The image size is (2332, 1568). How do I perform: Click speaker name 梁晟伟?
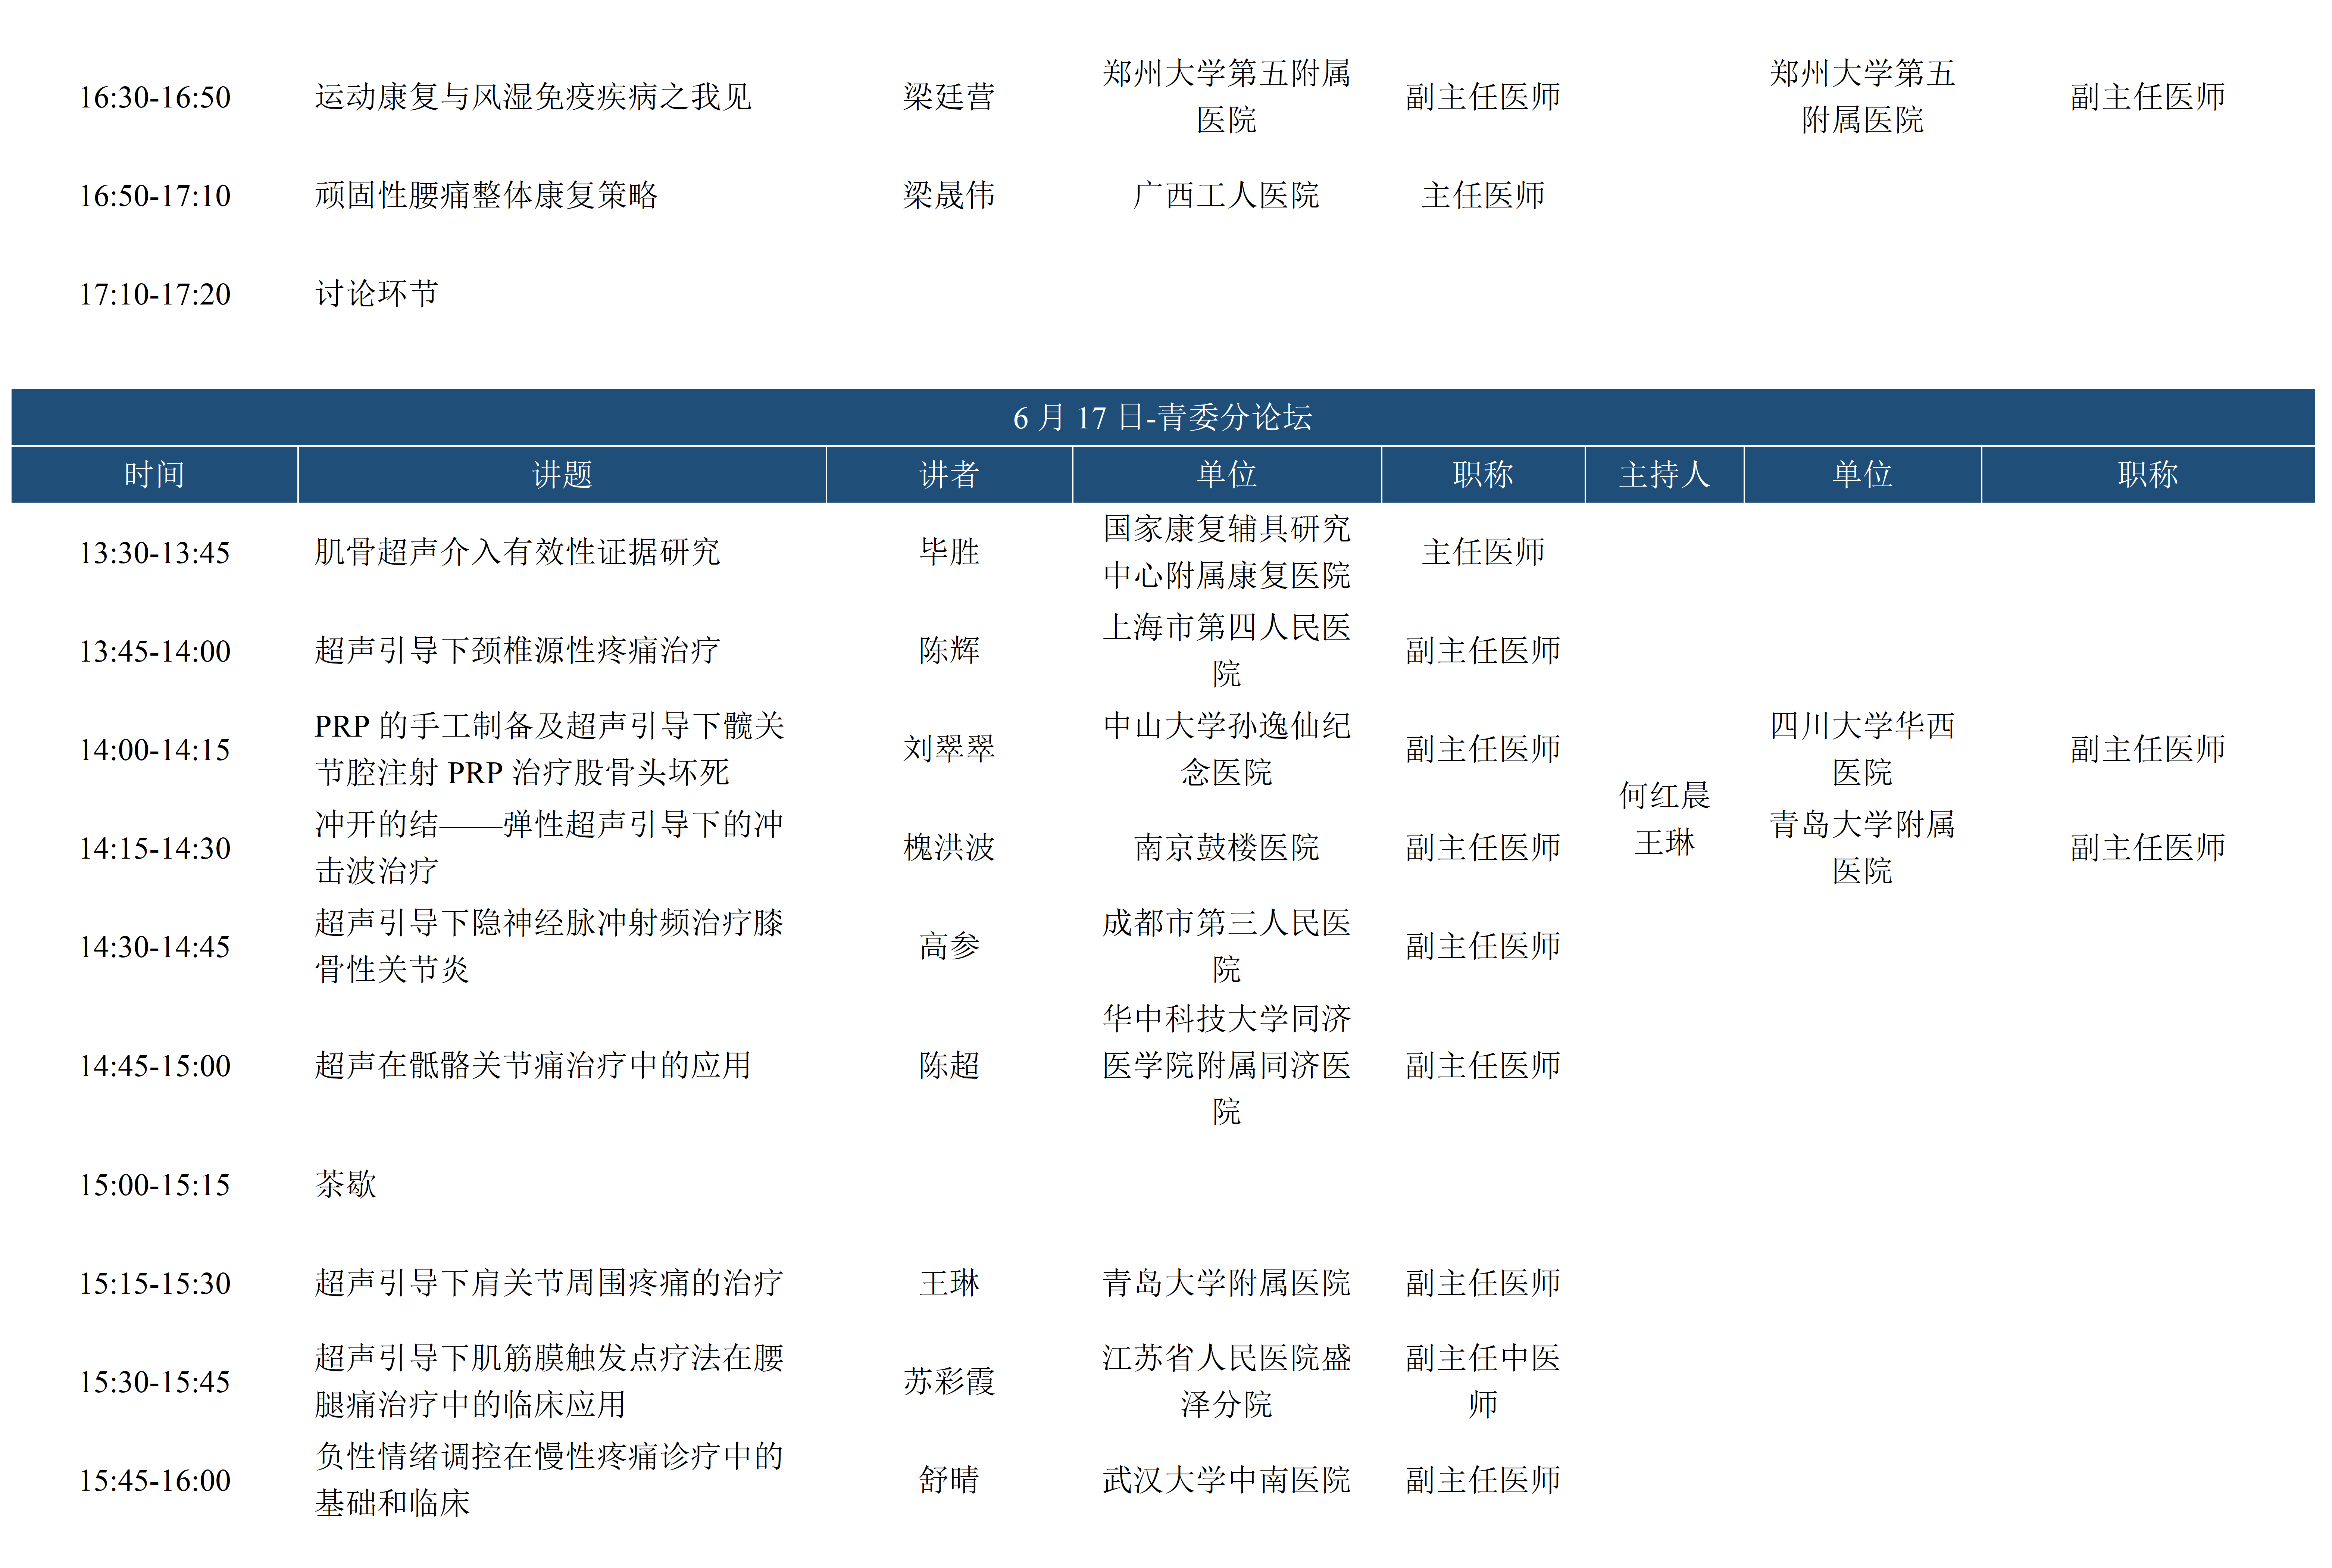pyautogui.click(x=949, y=195)
